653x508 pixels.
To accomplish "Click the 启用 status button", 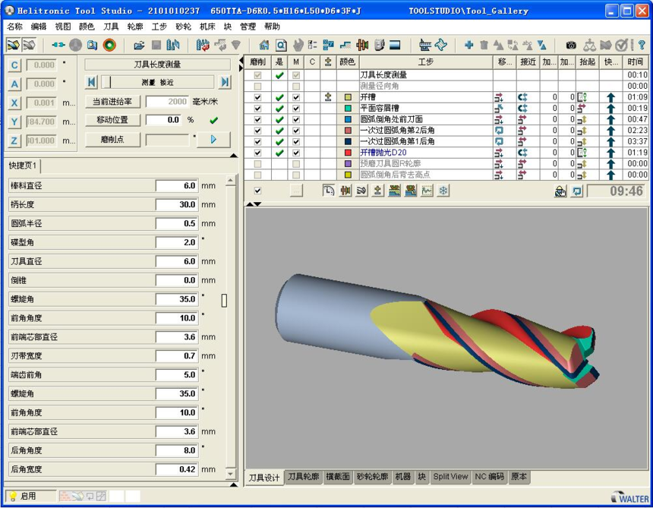I will coord(30,496).
